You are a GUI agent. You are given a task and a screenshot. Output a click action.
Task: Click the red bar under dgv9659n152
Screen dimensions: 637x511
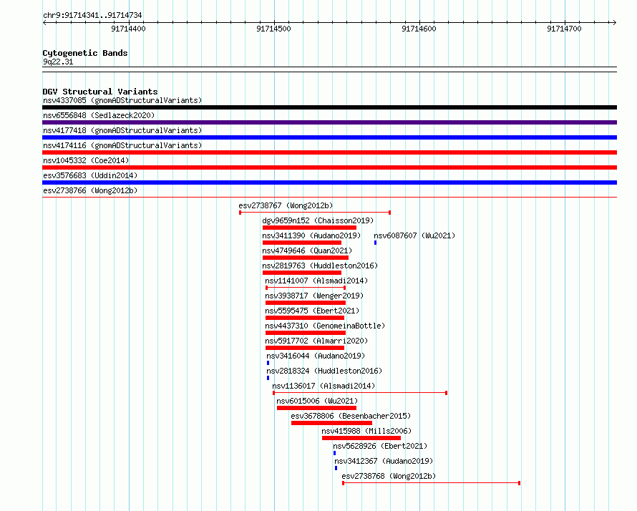(310, 228)
